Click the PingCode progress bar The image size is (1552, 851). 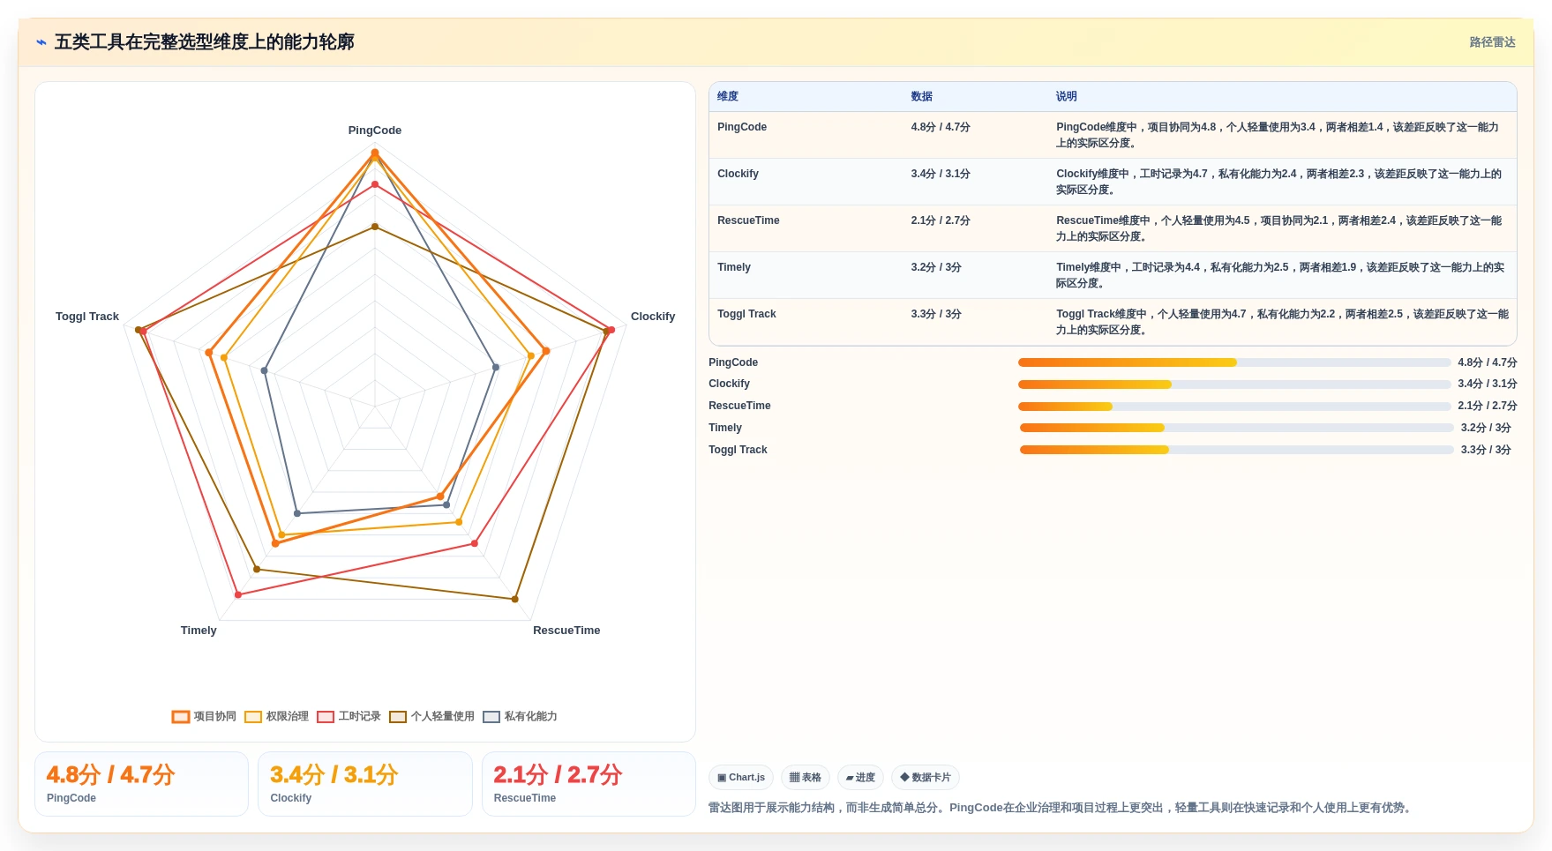(1234, 362)
